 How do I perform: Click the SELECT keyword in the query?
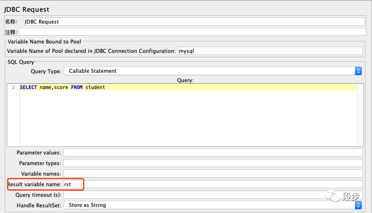[28, 87]
